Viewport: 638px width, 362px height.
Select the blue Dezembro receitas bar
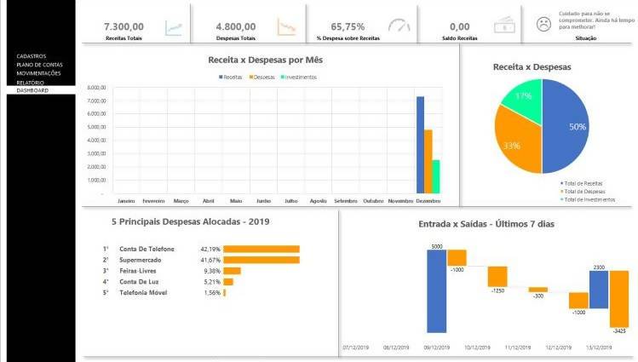coord(420,145)
